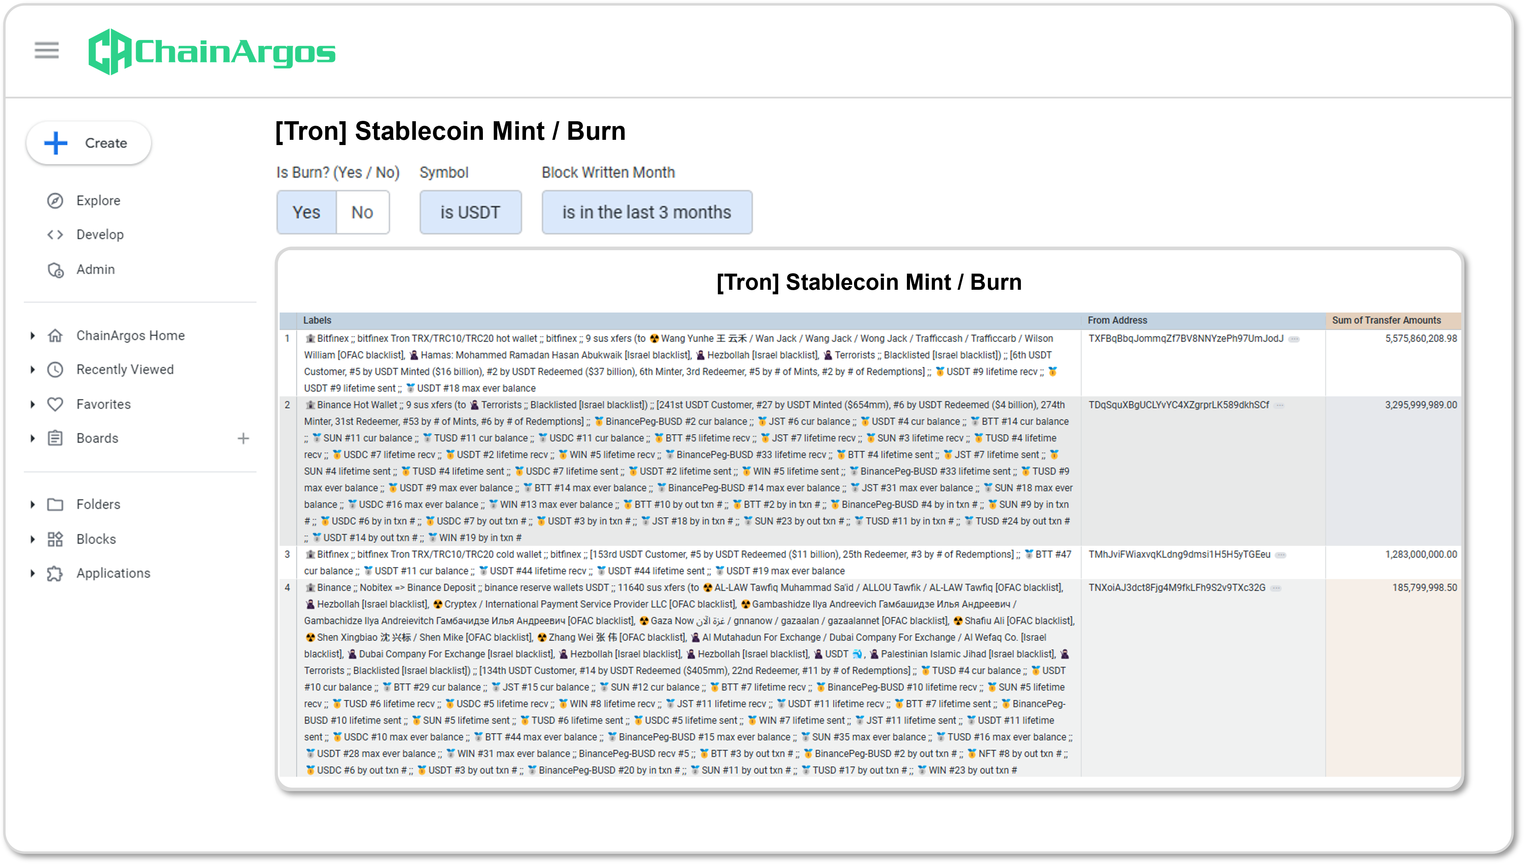This screenshot has height=864, width=1524.
Task: Open the Symbol is USDT filter
Action: [471, 212]
